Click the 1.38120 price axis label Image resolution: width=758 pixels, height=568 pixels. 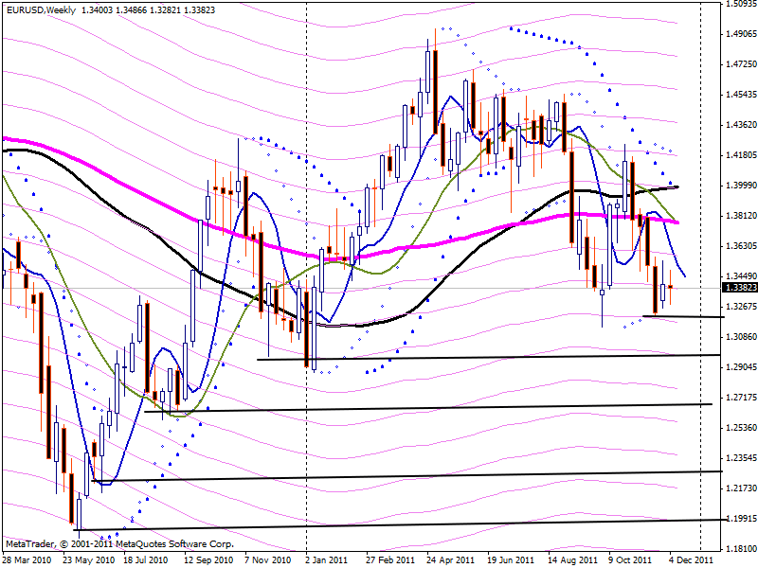tap(741, 216)
